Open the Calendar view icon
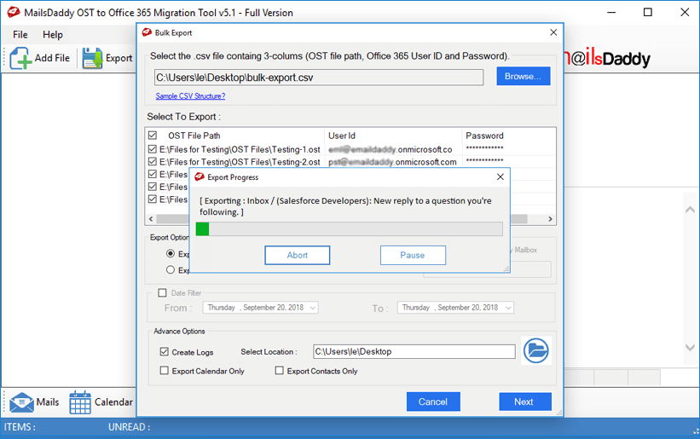The width and height of the screenshot is (700, 439). tap(80, 402)
